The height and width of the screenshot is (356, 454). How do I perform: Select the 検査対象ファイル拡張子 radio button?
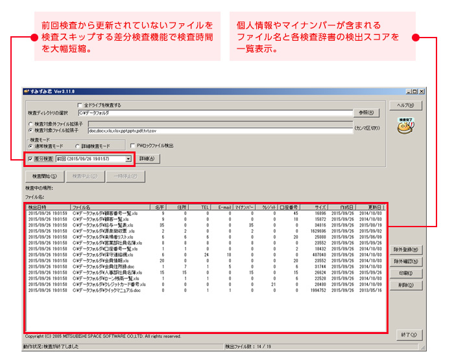[x=30, y=131]
